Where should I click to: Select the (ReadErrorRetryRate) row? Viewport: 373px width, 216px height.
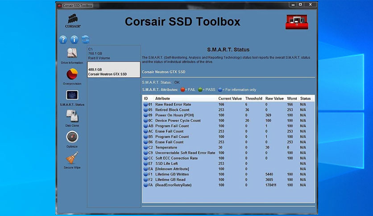pyautogui.click(x=228, y=185)
